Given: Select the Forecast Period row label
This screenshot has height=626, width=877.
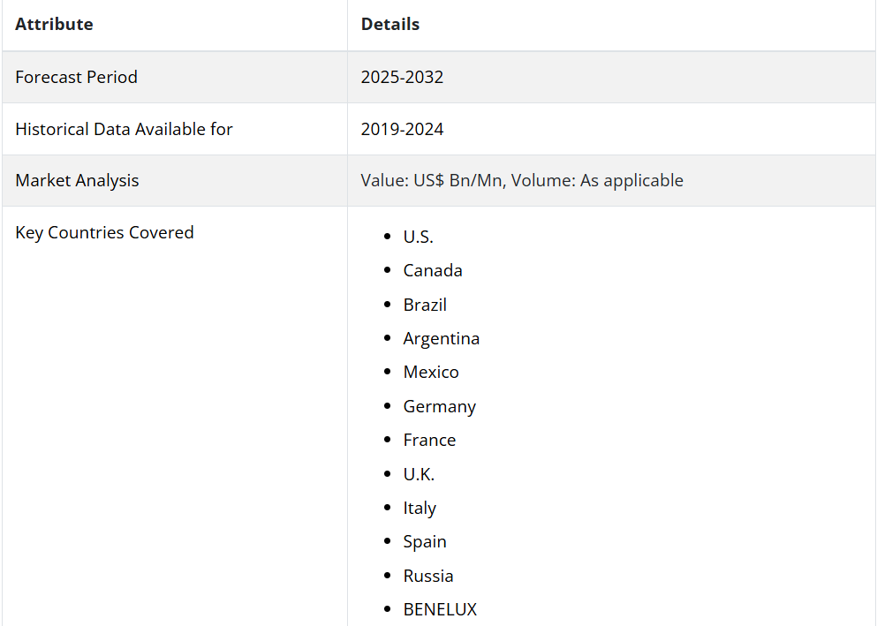Looking at the screenshot, I should 77,77.
